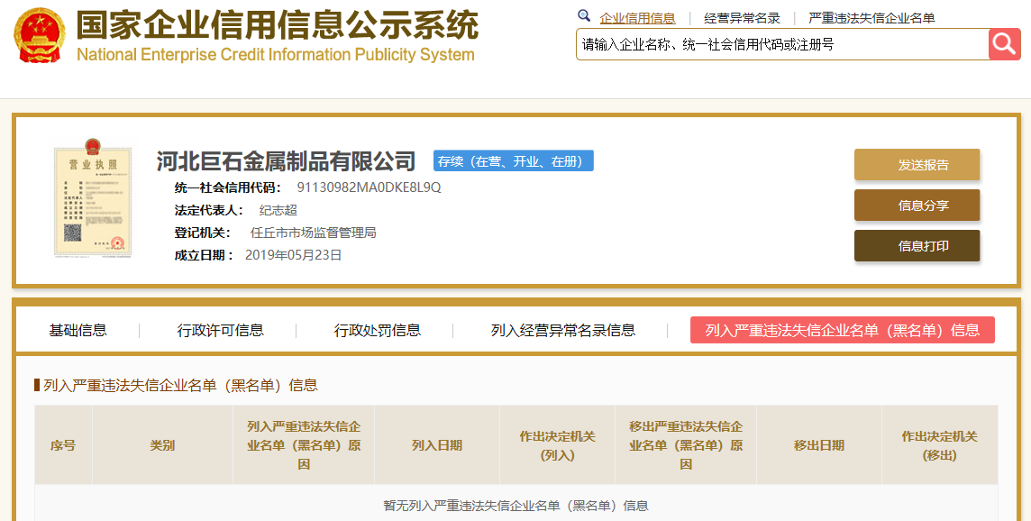Click the 成立日期 label
Screen dimensions: 1031x521
(x=204, y=254)
